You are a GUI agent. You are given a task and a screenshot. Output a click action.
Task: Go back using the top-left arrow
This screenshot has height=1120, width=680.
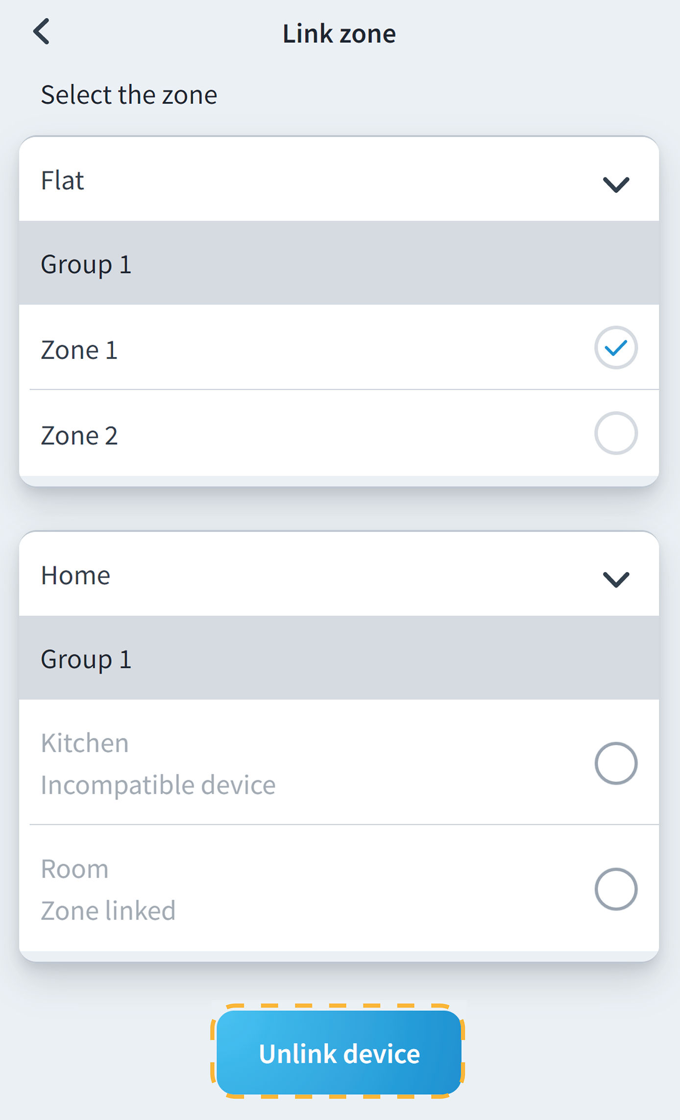pos(42,32)
